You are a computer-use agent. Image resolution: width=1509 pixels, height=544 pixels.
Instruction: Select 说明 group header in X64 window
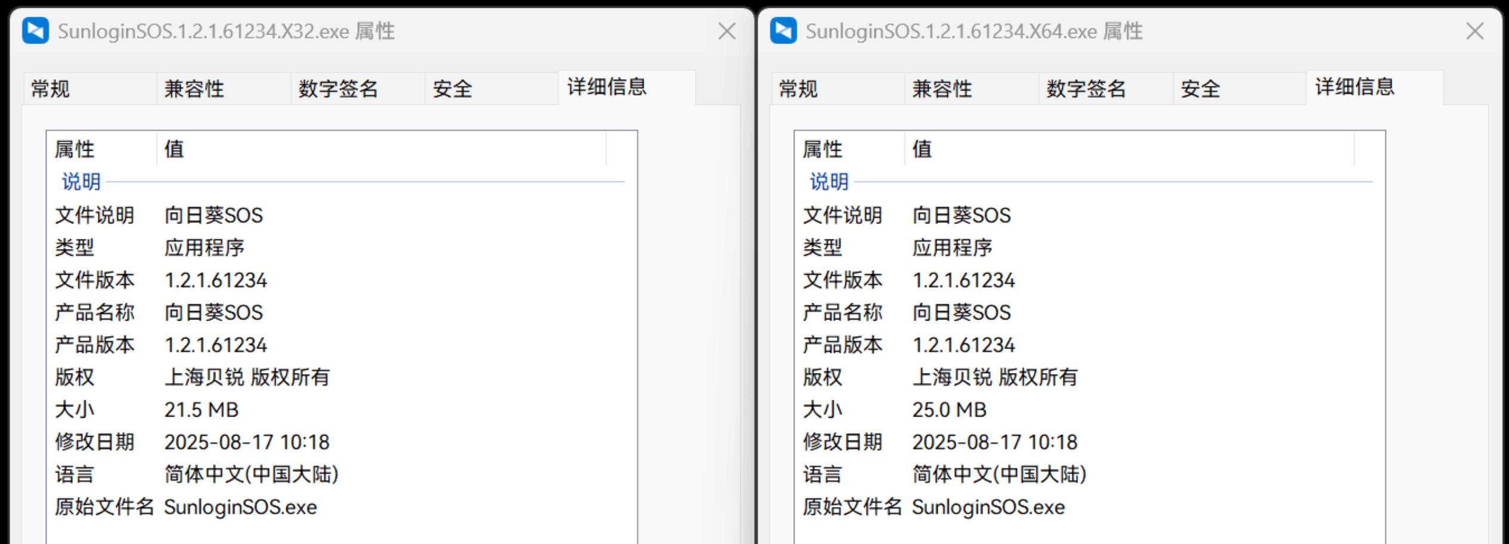point(1090,182)
